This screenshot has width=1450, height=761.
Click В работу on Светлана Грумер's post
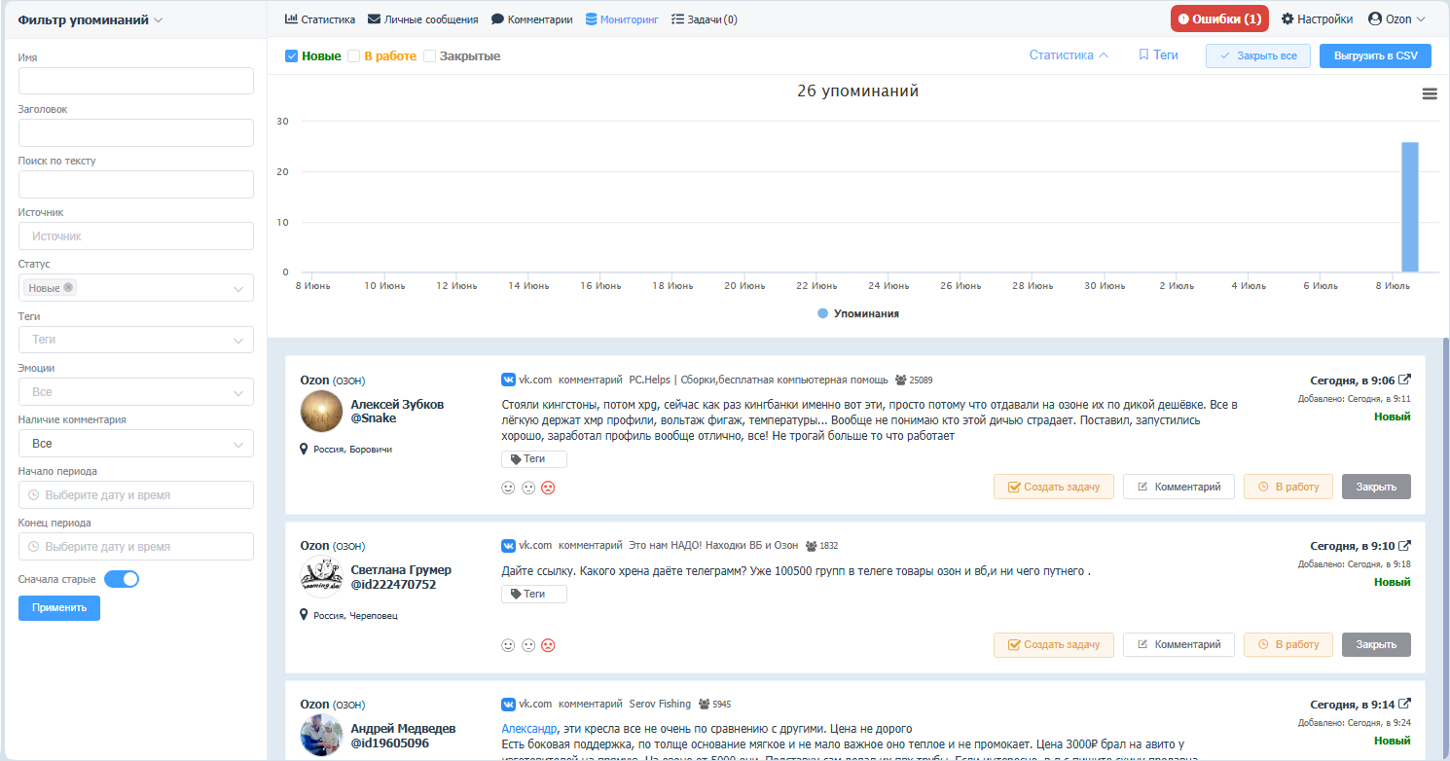click(1287, 644)
